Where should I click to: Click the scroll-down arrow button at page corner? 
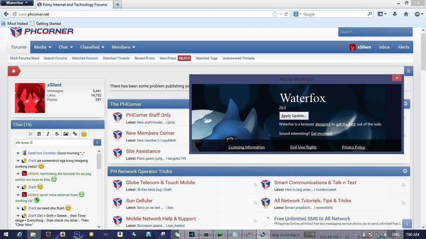407,223
